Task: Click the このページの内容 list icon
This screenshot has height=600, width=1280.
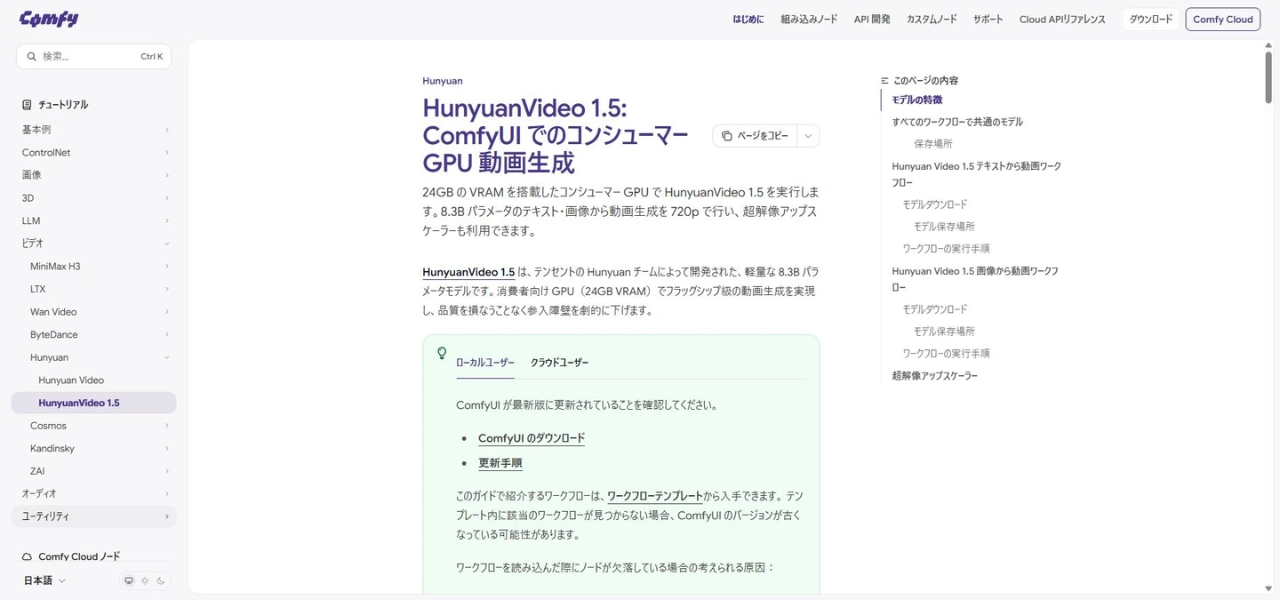Action: pos(884,81)
